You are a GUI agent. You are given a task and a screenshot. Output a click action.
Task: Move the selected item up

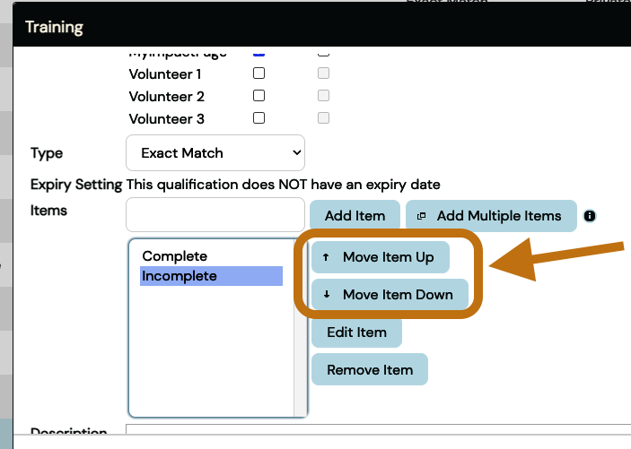click(x=380, y=257)
